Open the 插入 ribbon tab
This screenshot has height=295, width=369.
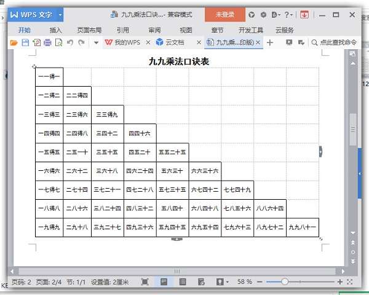[55, 30]
